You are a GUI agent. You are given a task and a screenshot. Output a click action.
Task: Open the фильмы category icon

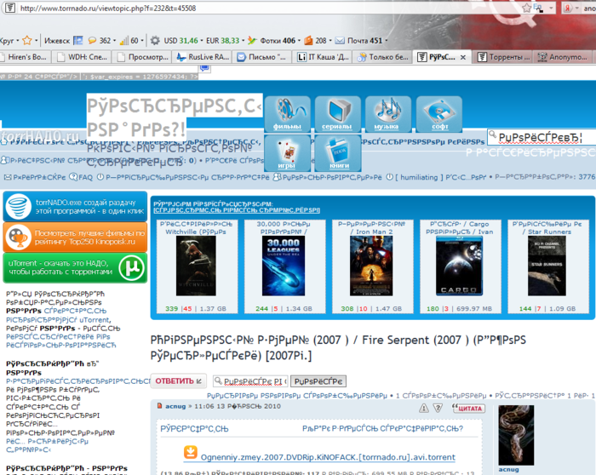pos(288,114)
